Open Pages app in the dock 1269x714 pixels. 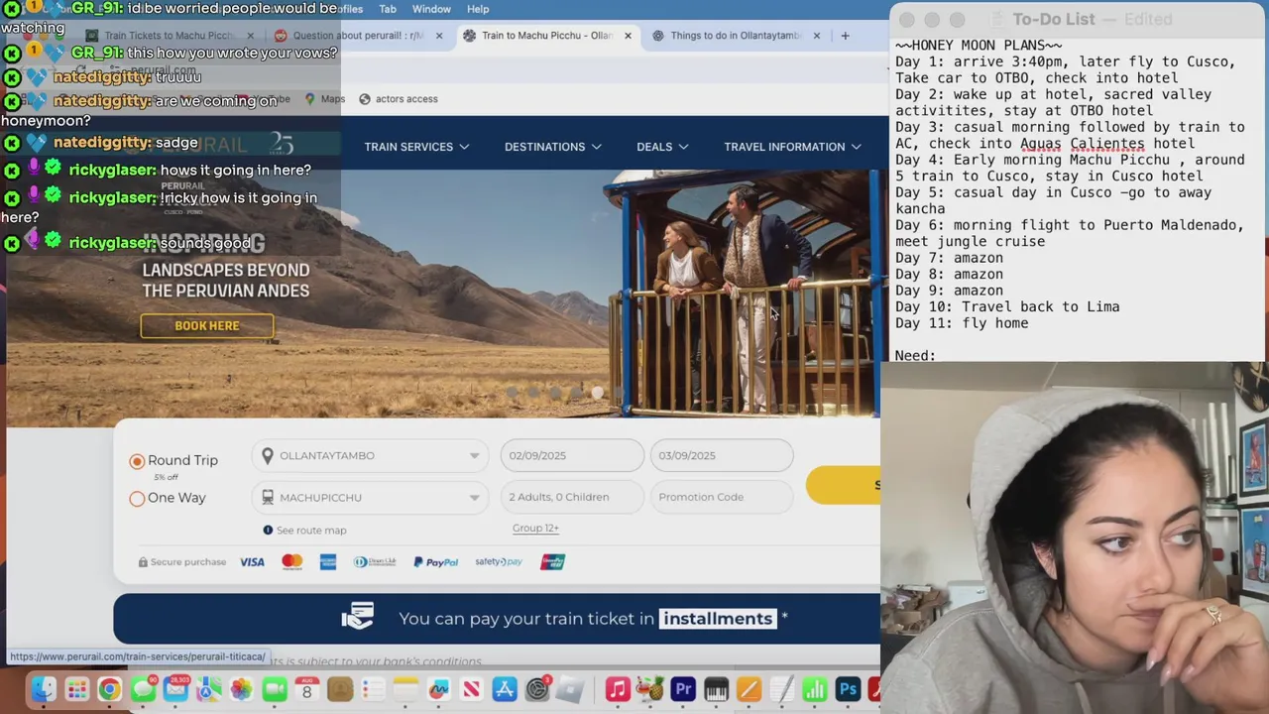(749, 689)
